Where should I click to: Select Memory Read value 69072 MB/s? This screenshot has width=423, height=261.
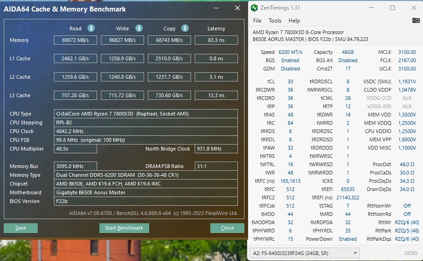coord(75,40)
